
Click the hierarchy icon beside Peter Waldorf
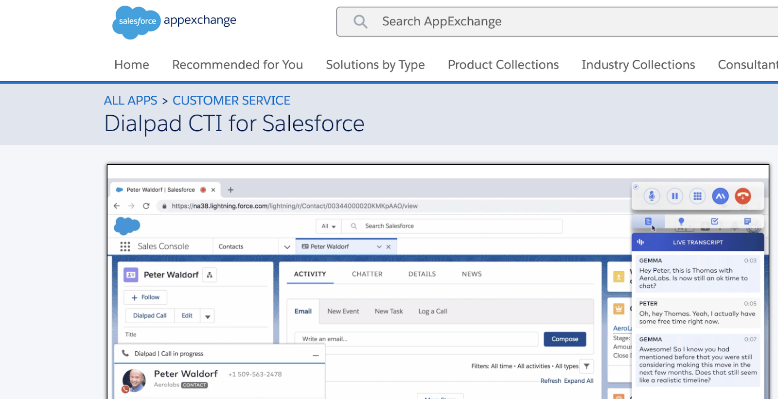coord(210,275)
